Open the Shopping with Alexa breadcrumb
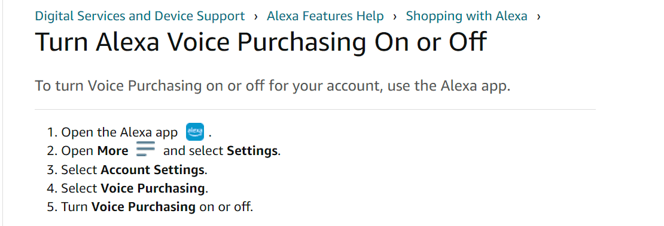 tap(467, 17)
